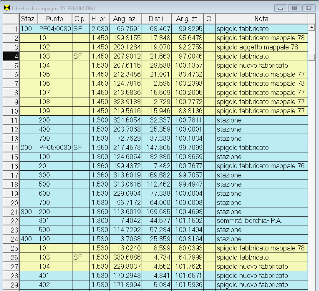The image size is (319, 291).
Task: Click station cell 400 in row 24
Action: coord(29,239)
